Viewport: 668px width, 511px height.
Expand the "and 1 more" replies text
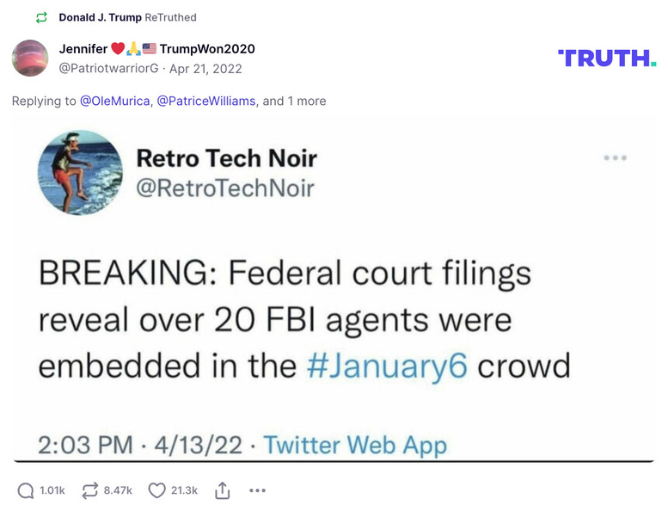[294, 101]
